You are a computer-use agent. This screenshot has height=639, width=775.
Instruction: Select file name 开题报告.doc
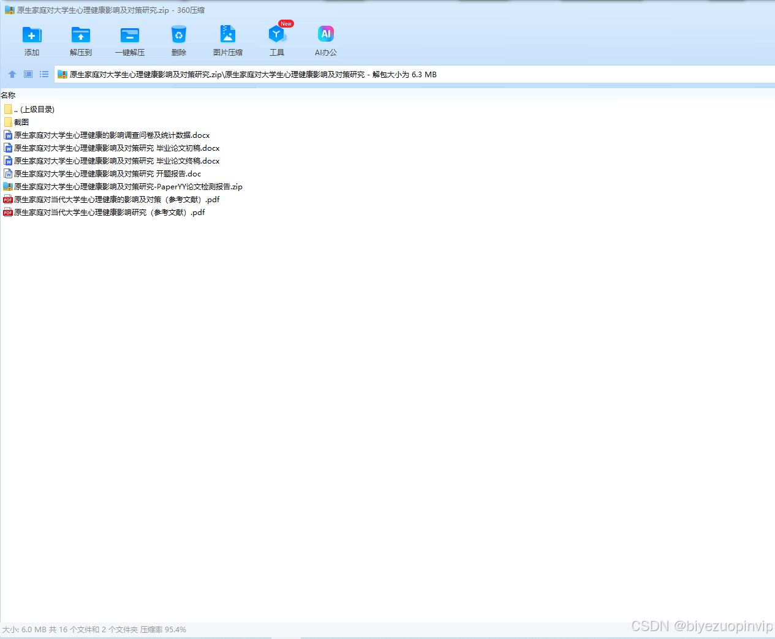tap(108, 173)
